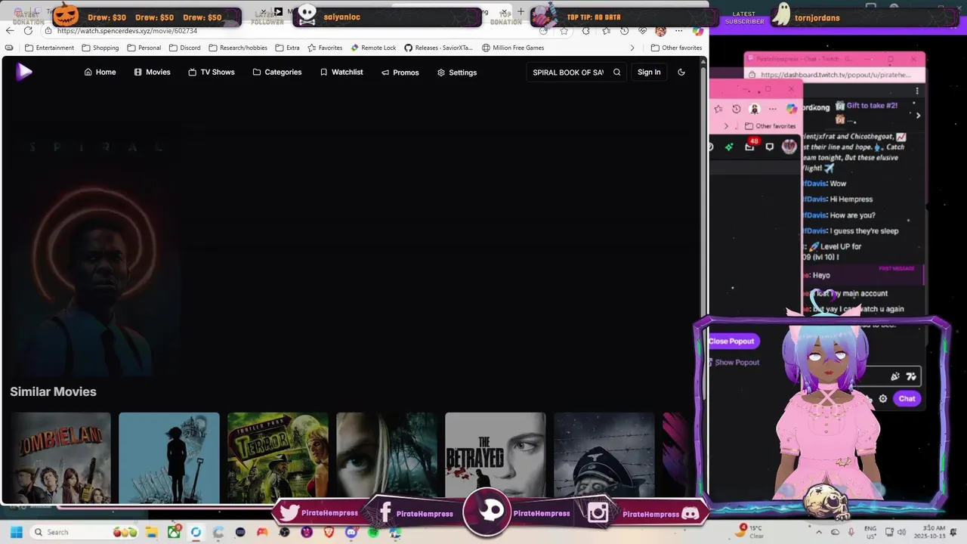The height and width of the screenshot is (544, 967).
Task: Select the Zombieland movie poster
Action: click(x=60, y=457)
